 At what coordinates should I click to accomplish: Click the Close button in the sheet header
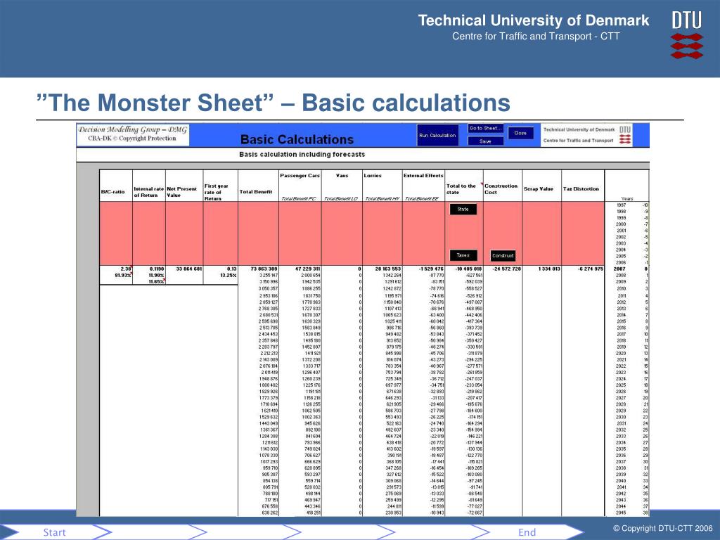click(520, 133)
